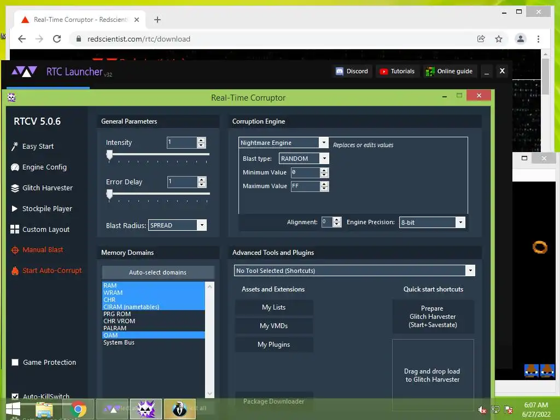
Task: Click the Intensity slider thumb
Action: pos(109,155)
